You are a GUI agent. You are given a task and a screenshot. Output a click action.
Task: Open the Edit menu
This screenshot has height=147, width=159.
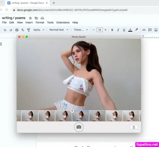(x=12, y=23)
